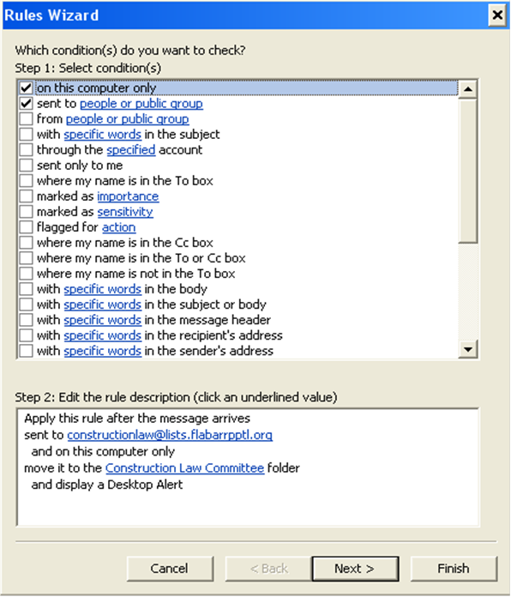Open the 'specified' account link
Viewport: 511px width, 597px height.
point(131,150)
